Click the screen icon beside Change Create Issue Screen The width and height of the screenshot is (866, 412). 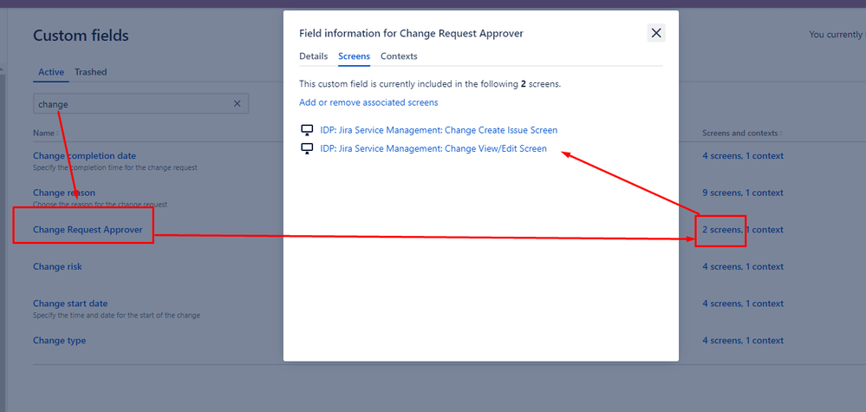(x=307, y=130)
